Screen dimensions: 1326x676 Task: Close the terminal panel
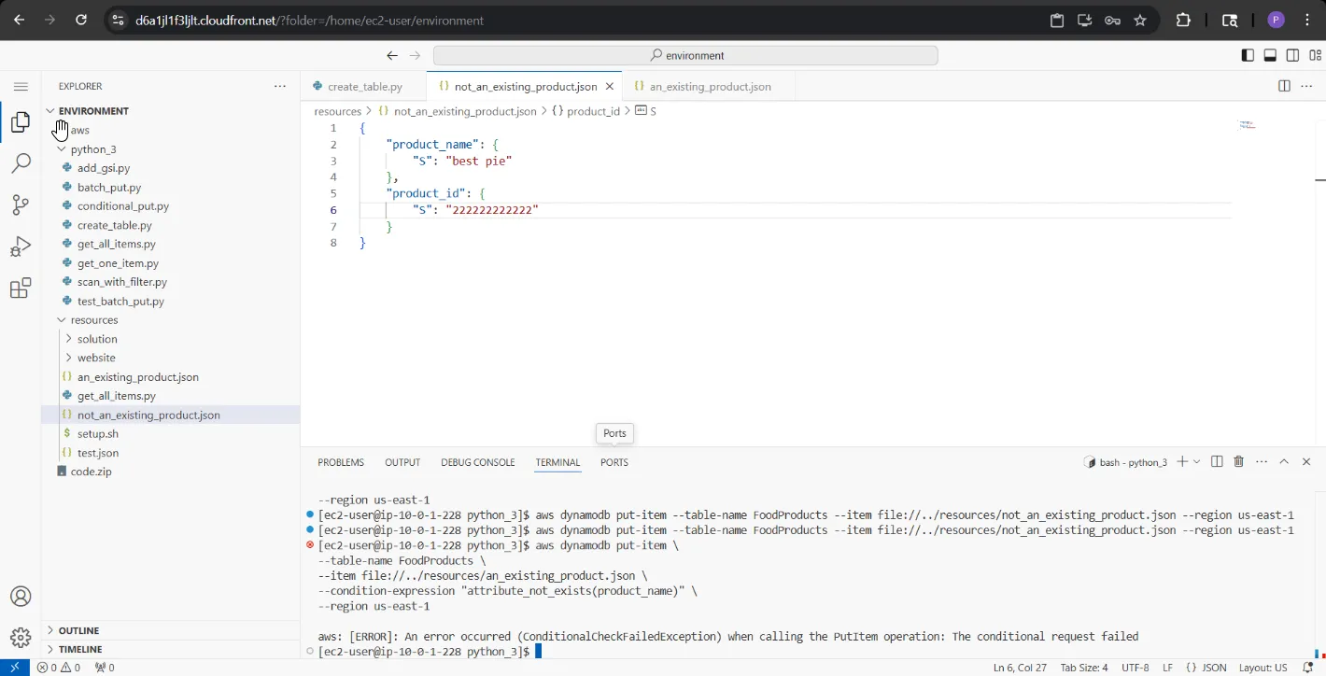click(x=1306, y=462)
